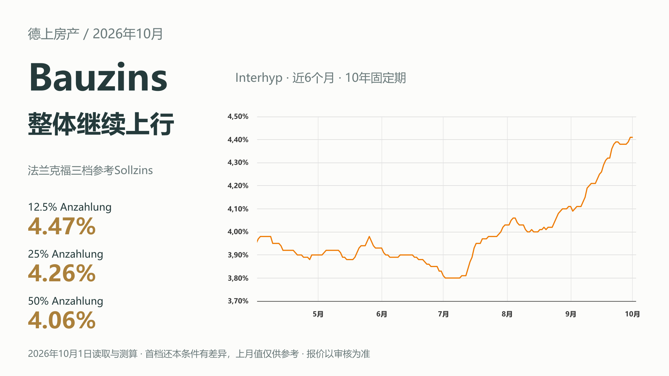Select the 4.06% rate value

coord(62,320)
